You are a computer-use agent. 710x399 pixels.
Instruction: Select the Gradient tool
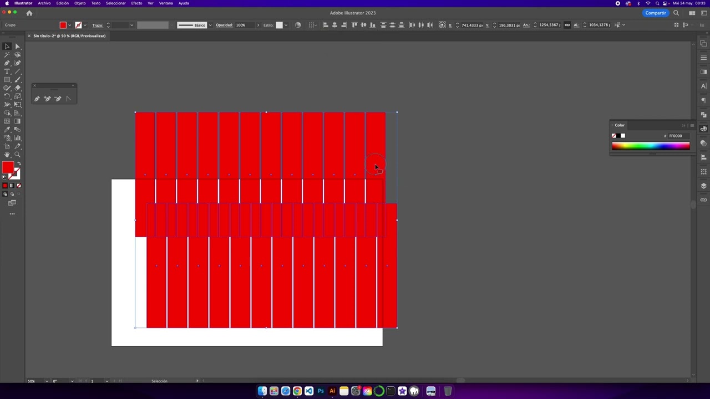(17, 121)
